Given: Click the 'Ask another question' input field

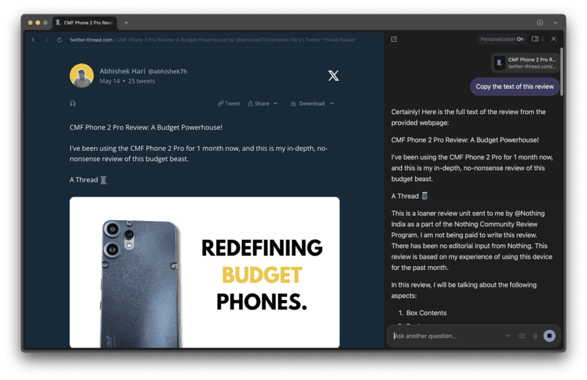Looking at the screenshot, I should pyautogui.click(x=445, y=336).
